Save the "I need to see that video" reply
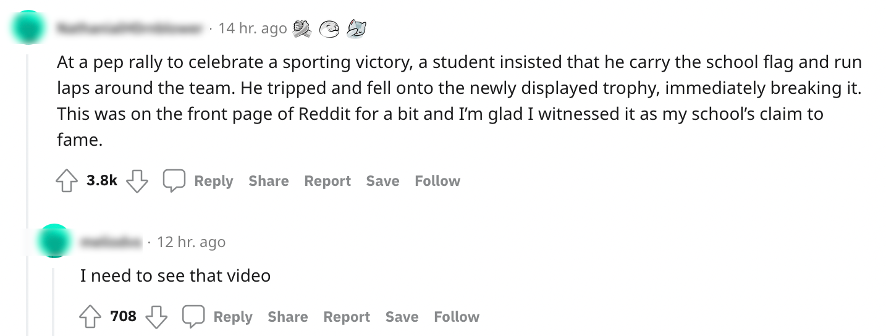The height and width of the screenshot is (336, 886). [x=402, y=317]
